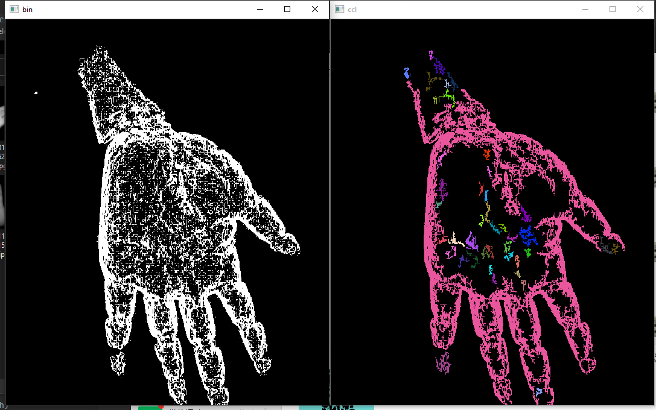
Task: Maximize the ccl window
Action: tap(613, 9)
